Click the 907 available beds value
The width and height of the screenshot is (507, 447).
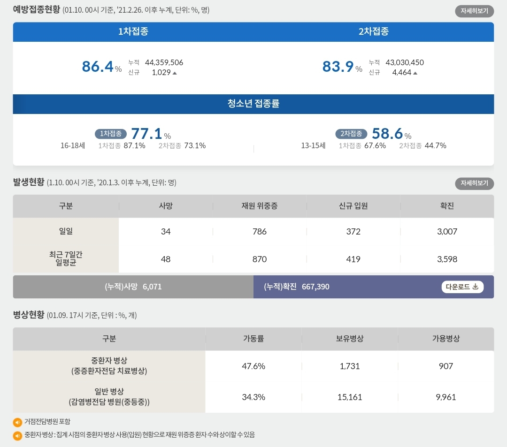coord(446,366)
